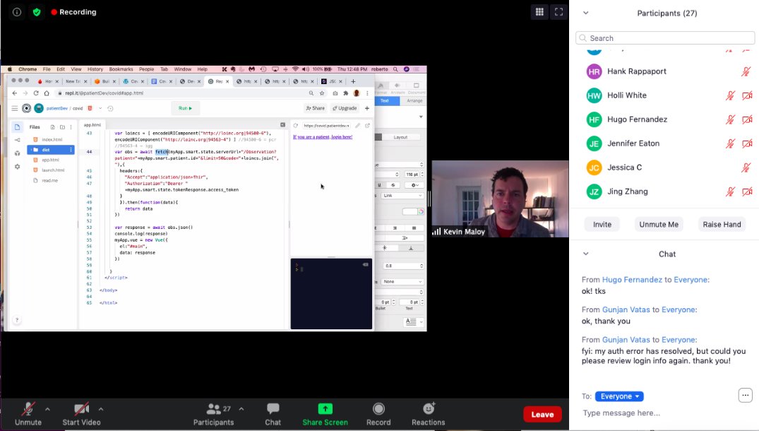Open the green encryption shield icon
The height and width of the screenshot is (431, 759).
[37, 12]
